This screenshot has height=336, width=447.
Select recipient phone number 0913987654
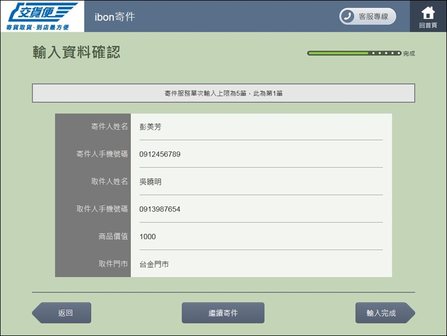coord(160,209)
